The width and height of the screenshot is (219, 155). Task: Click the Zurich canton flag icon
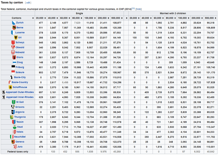coord(14,23)
